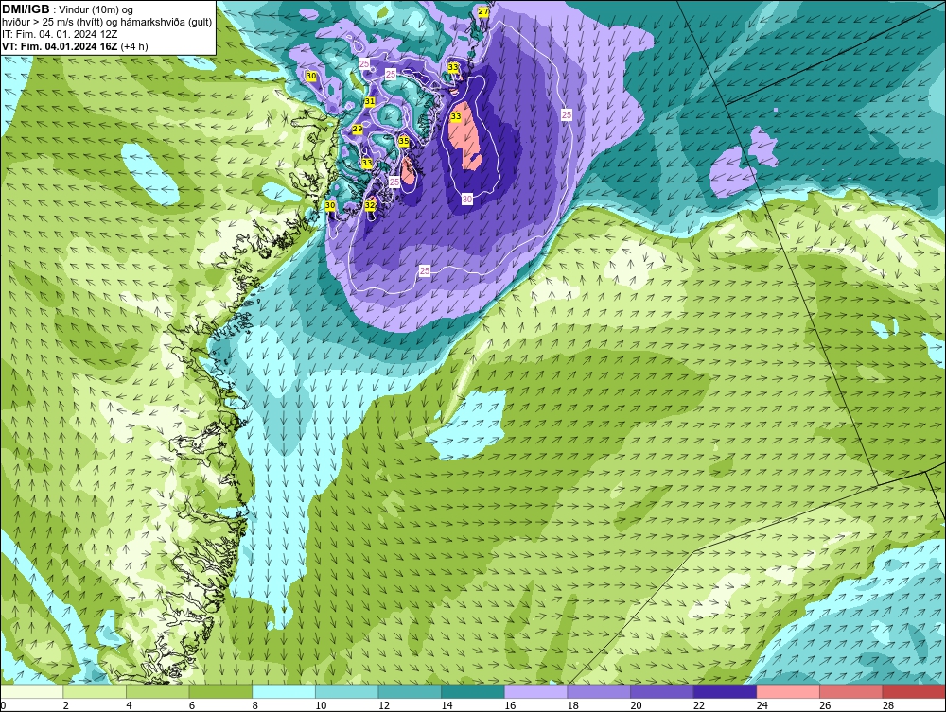Click the legend scale number '8'
The height and width of the screenshot is (712, 946).
coord(255,705)
